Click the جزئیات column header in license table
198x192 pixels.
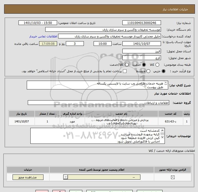pos(28,170)
